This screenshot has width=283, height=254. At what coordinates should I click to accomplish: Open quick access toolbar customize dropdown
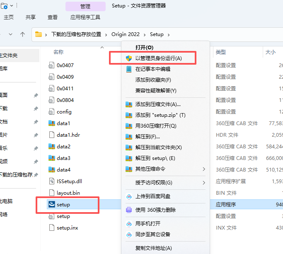coord(12,6)
